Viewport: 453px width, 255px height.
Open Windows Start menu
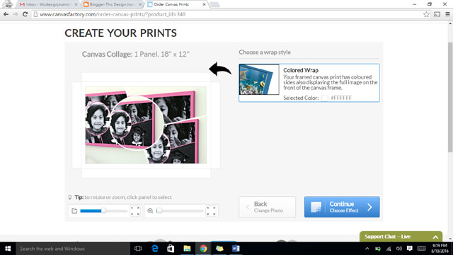8,249
